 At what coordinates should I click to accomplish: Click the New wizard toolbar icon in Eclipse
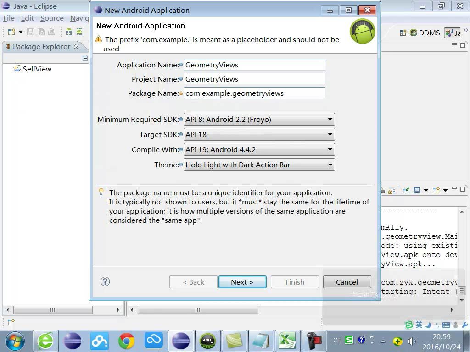[x=11, y=32]
